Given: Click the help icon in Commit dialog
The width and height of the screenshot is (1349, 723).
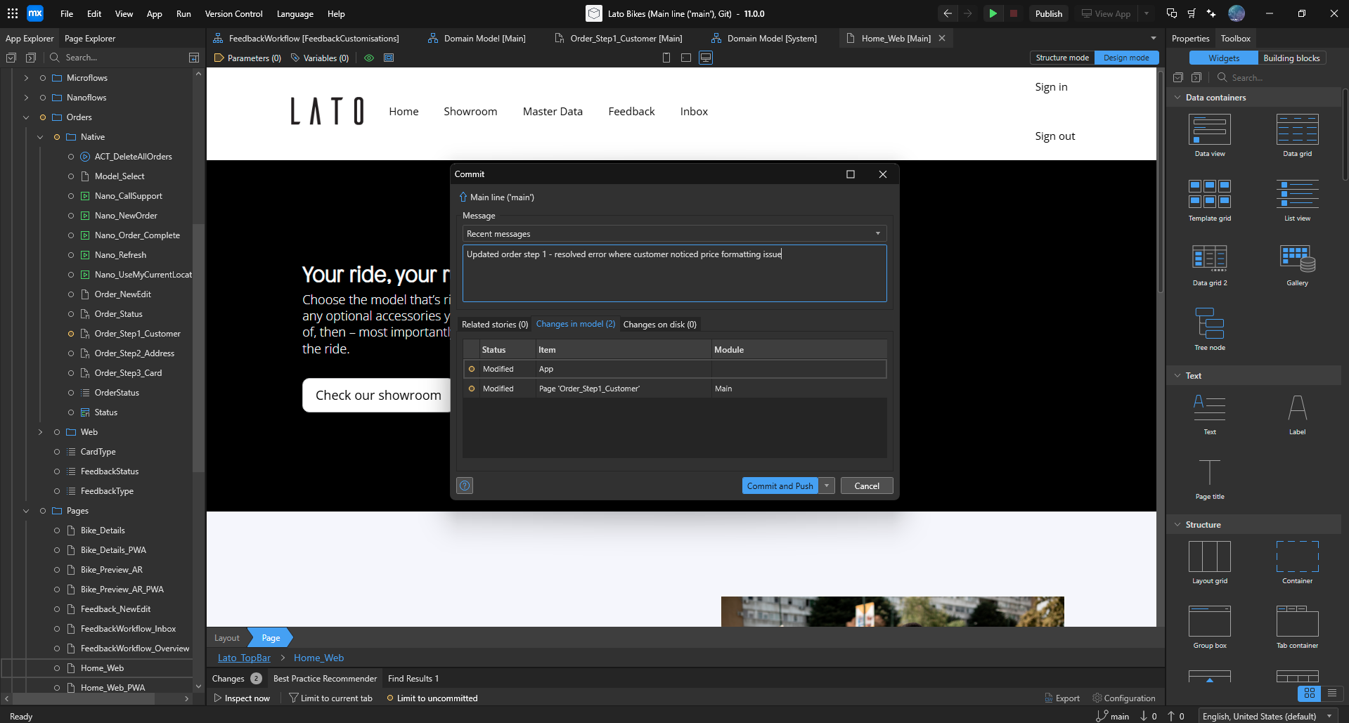Looking at the screenshot, I should [x=465, y=486].
